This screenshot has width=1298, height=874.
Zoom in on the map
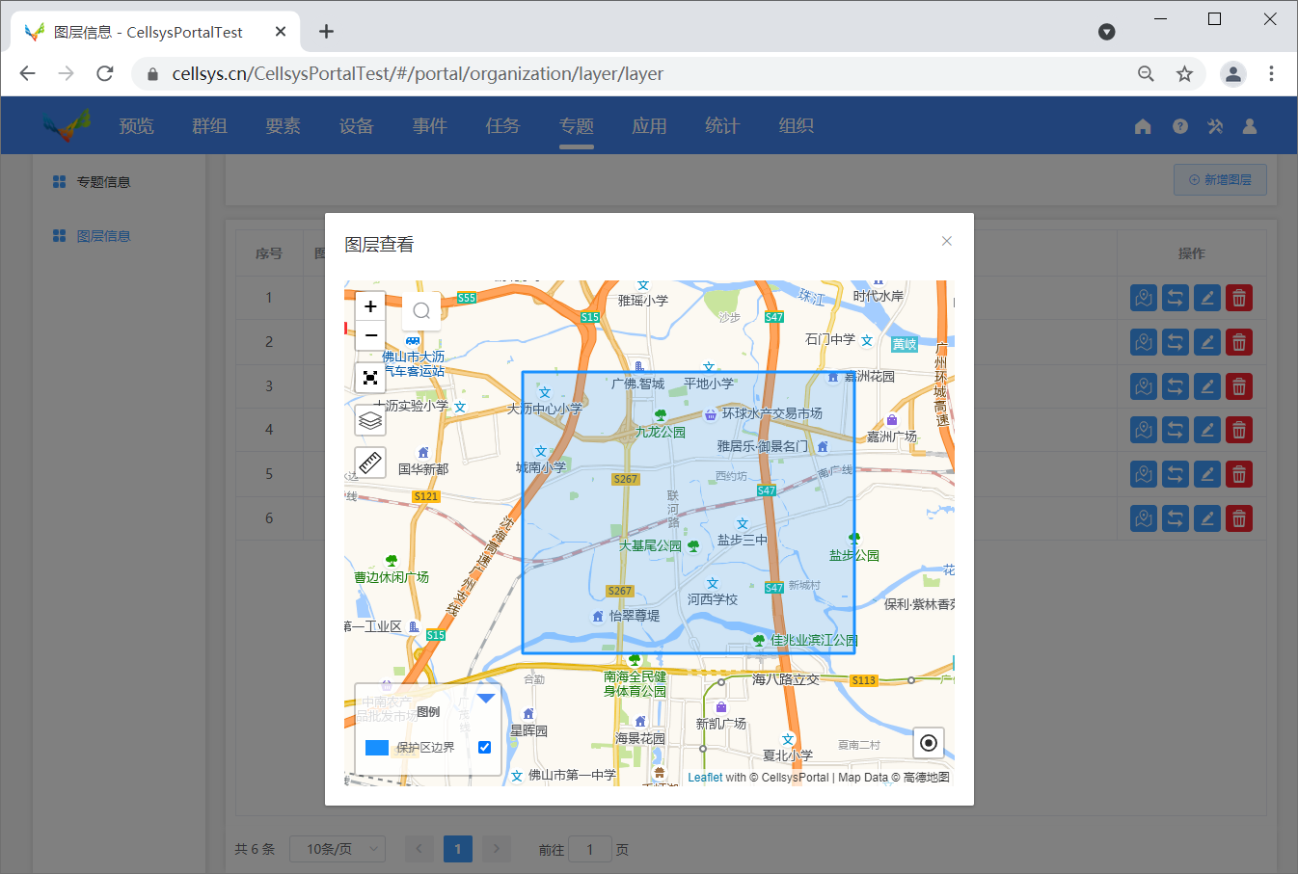[x=370, y=306]
